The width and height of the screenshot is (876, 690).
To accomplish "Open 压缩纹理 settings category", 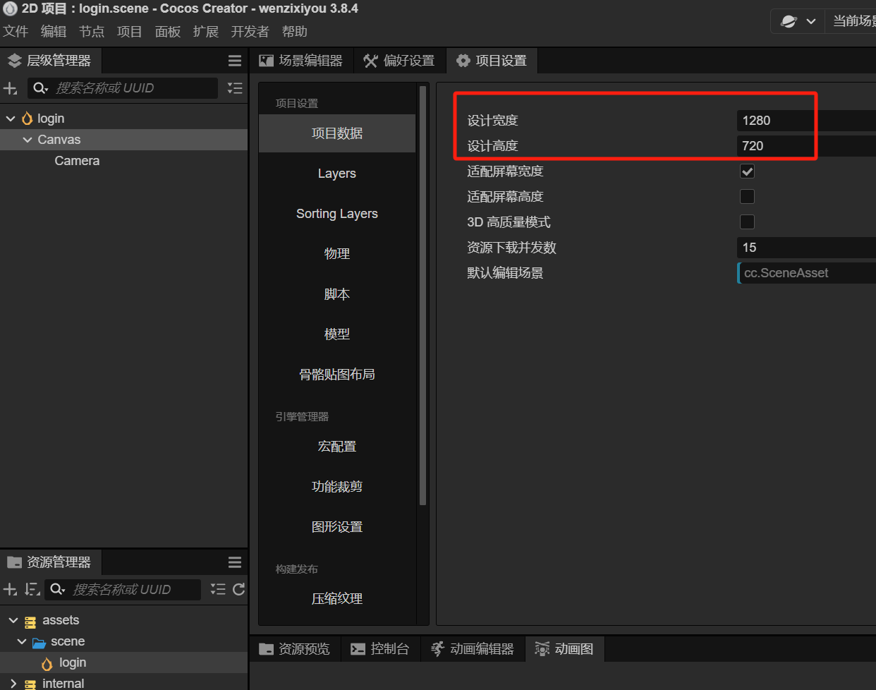I will pyautogui.click(x=337, y=599).
